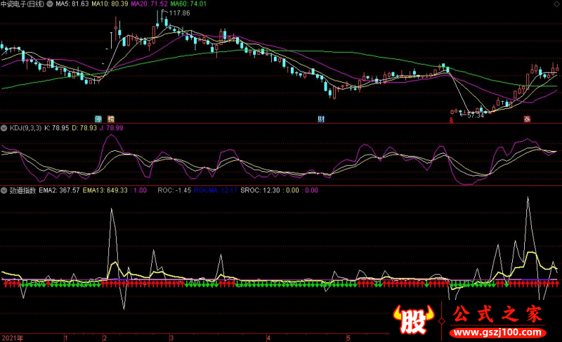Open the KDJ indicator panel dropdown arrow

pyautogui.click(x=4, y=129)
